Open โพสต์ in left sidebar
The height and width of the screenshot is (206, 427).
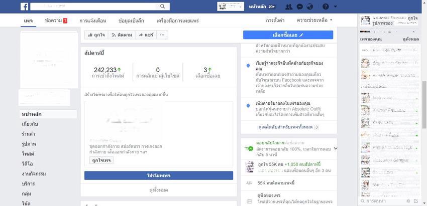(28, 154)
